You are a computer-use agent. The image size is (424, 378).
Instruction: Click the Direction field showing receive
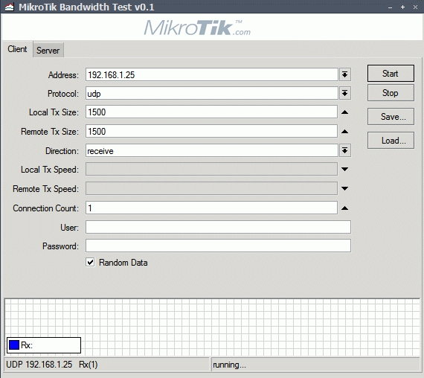click(212, 151)
